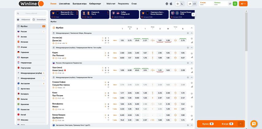Favorite the Англия (ж) vs Дания (ж) match
This screenshot has width=262, height=129.
192,38
